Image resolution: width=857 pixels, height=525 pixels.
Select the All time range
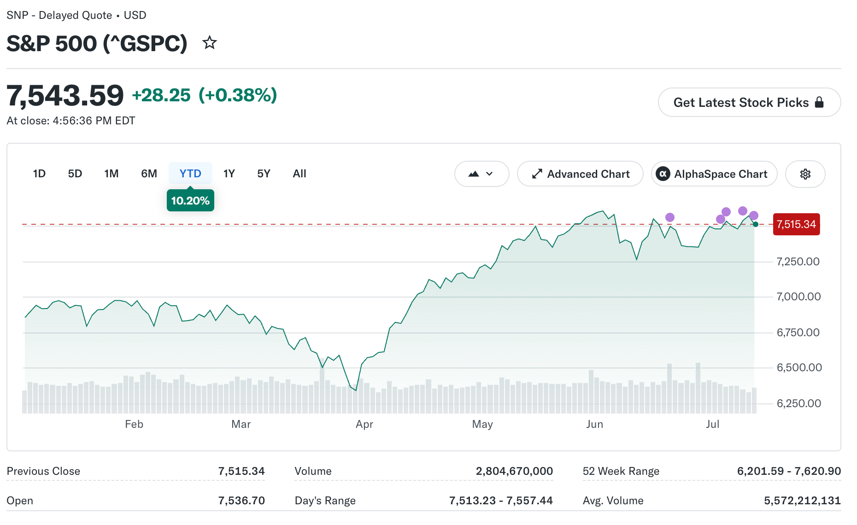(x=299, y=174)
